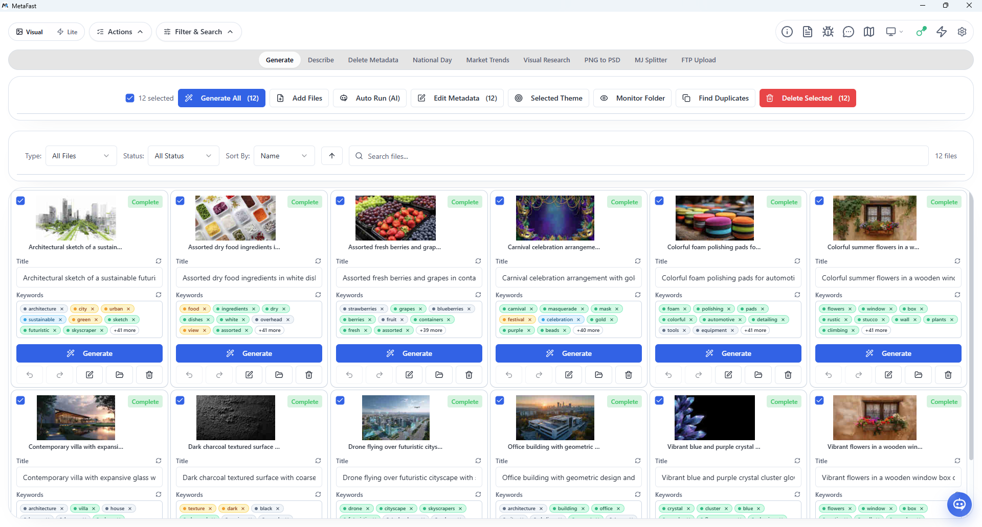The width and height of the screenshot is (982, 527).
Task: Collapse the Filter & Search panel
Action: coord(198,32)
